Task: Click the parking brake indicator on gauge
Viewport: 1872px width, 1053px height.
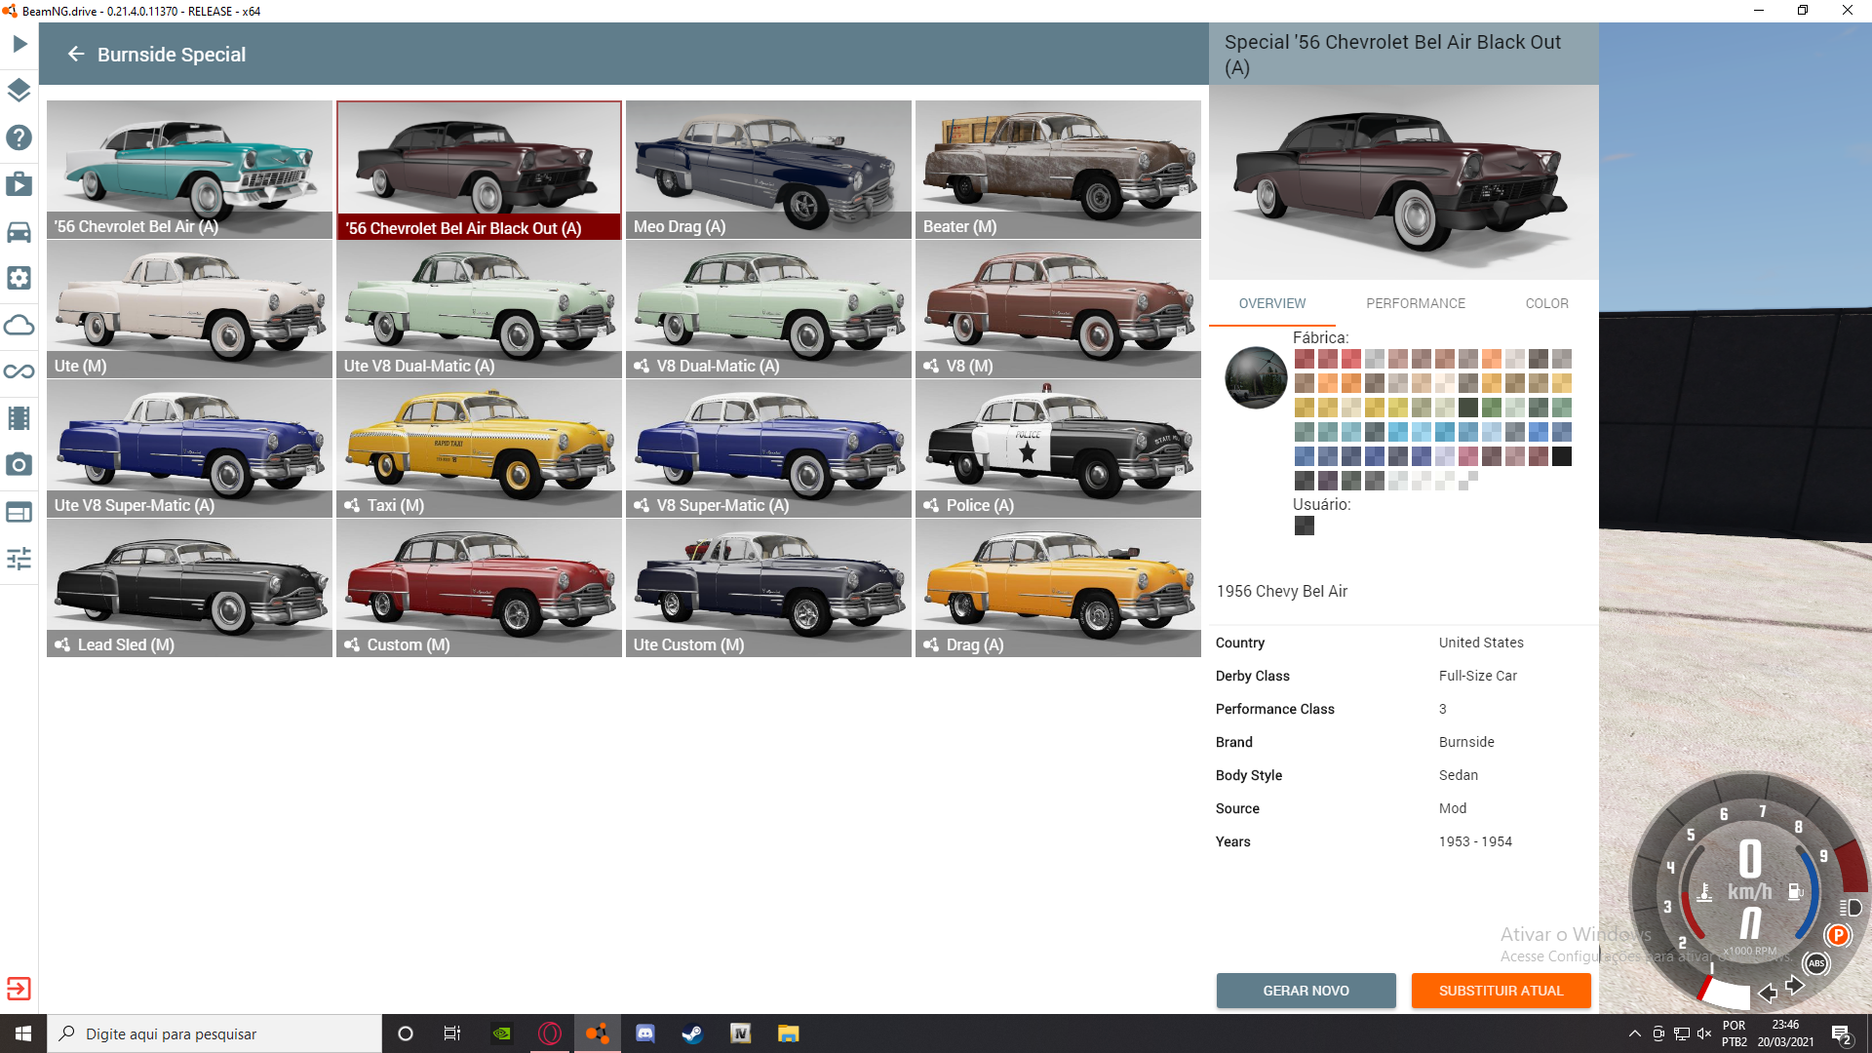Action: click(1838, 935)
